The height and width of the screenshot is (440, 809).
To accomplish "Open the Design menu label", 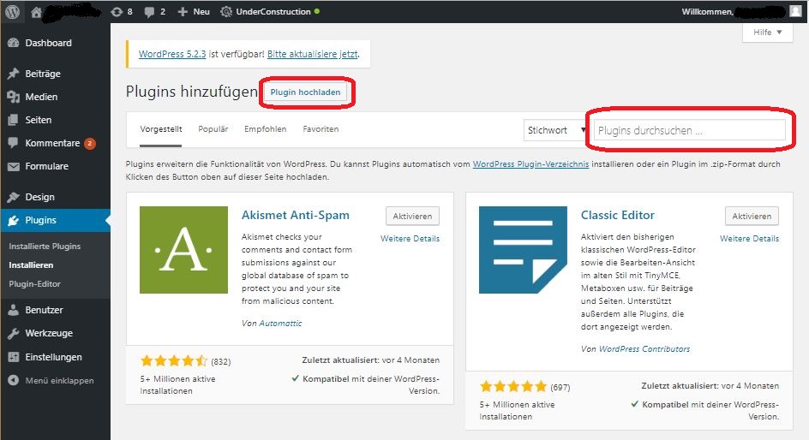I will tap(39, 198).
